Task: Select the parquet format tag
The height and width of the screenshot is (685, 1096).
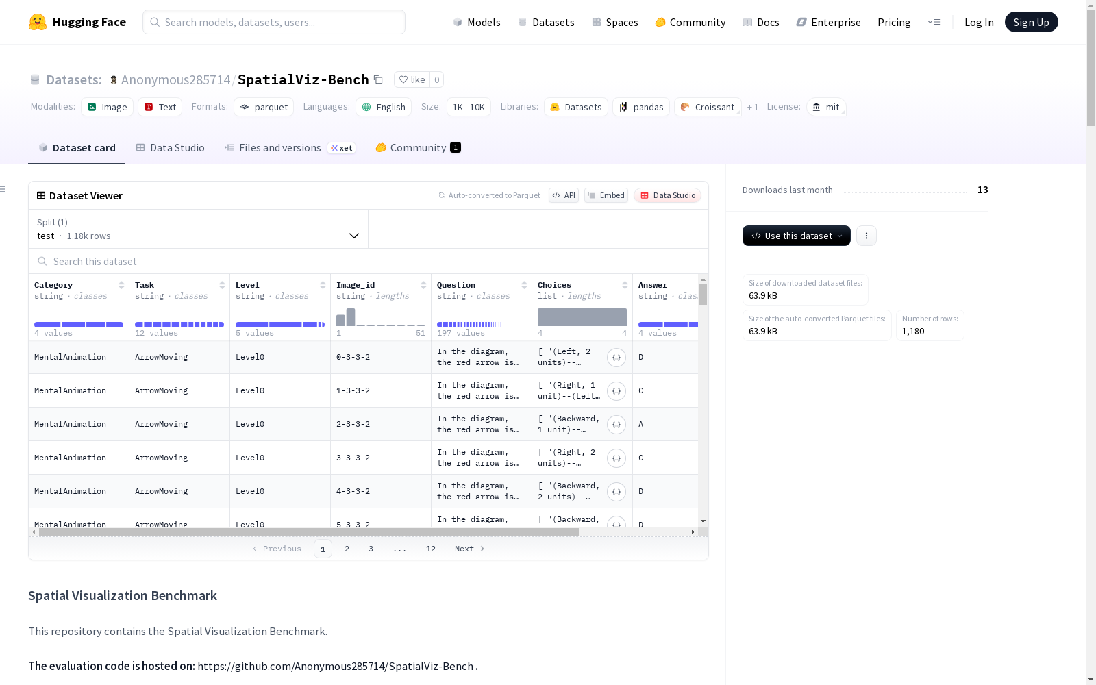Action: tap(264, 107)
